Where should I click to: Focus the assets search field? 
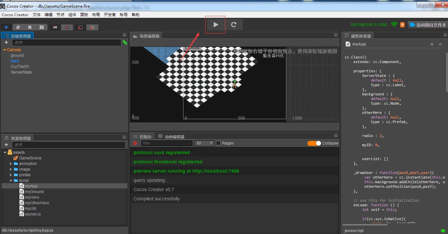click(x=69, y=145)
